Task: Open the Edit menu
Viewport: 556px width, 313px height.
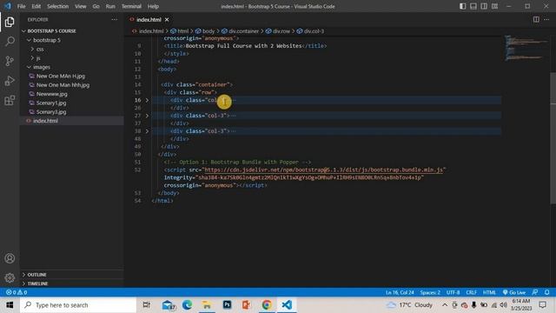Action: pos(36,6)
